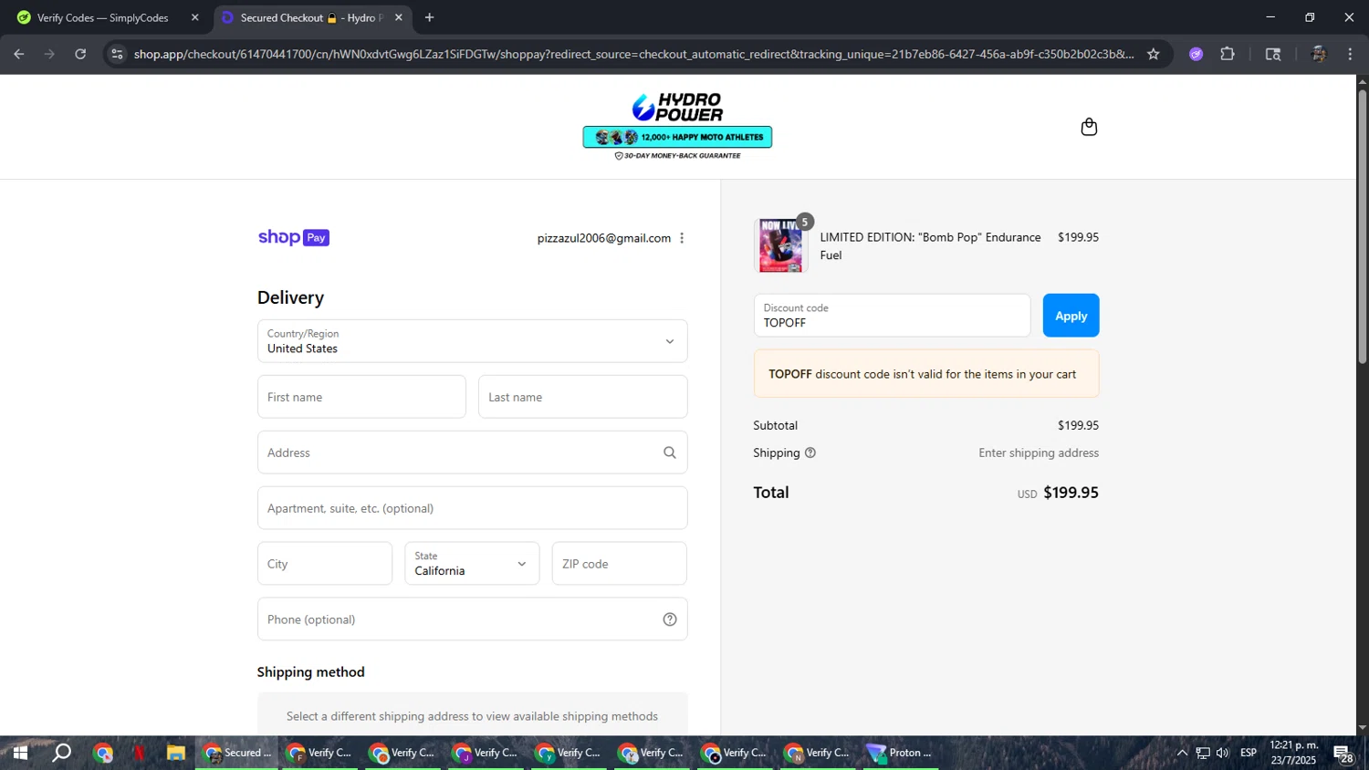Apply the discount code
This screenshot has height=770, width=1369.
pyautogui.click(x=1071, y=316)
